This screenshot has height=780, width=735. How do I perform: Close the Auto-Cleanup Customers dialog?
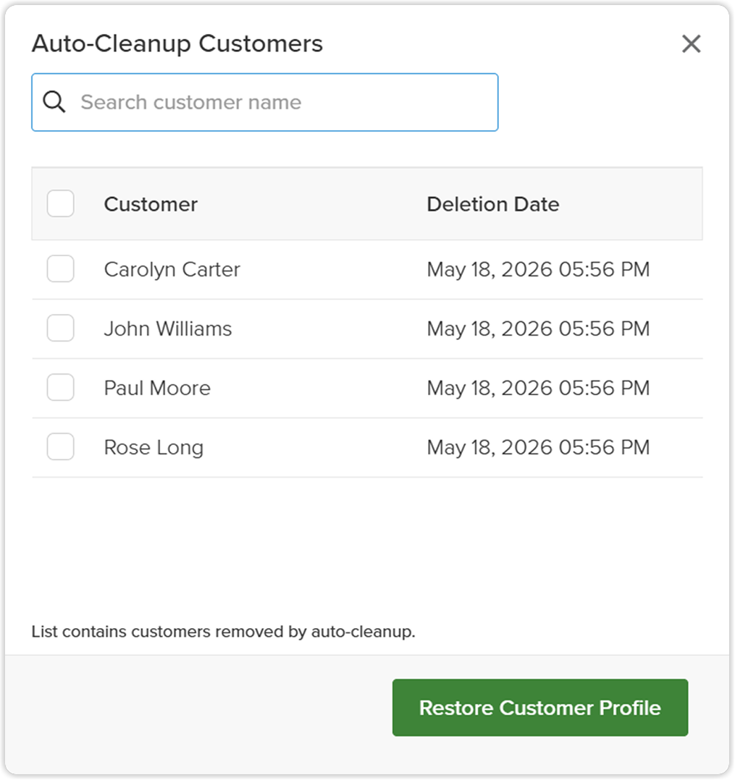[x=691, y=43]
